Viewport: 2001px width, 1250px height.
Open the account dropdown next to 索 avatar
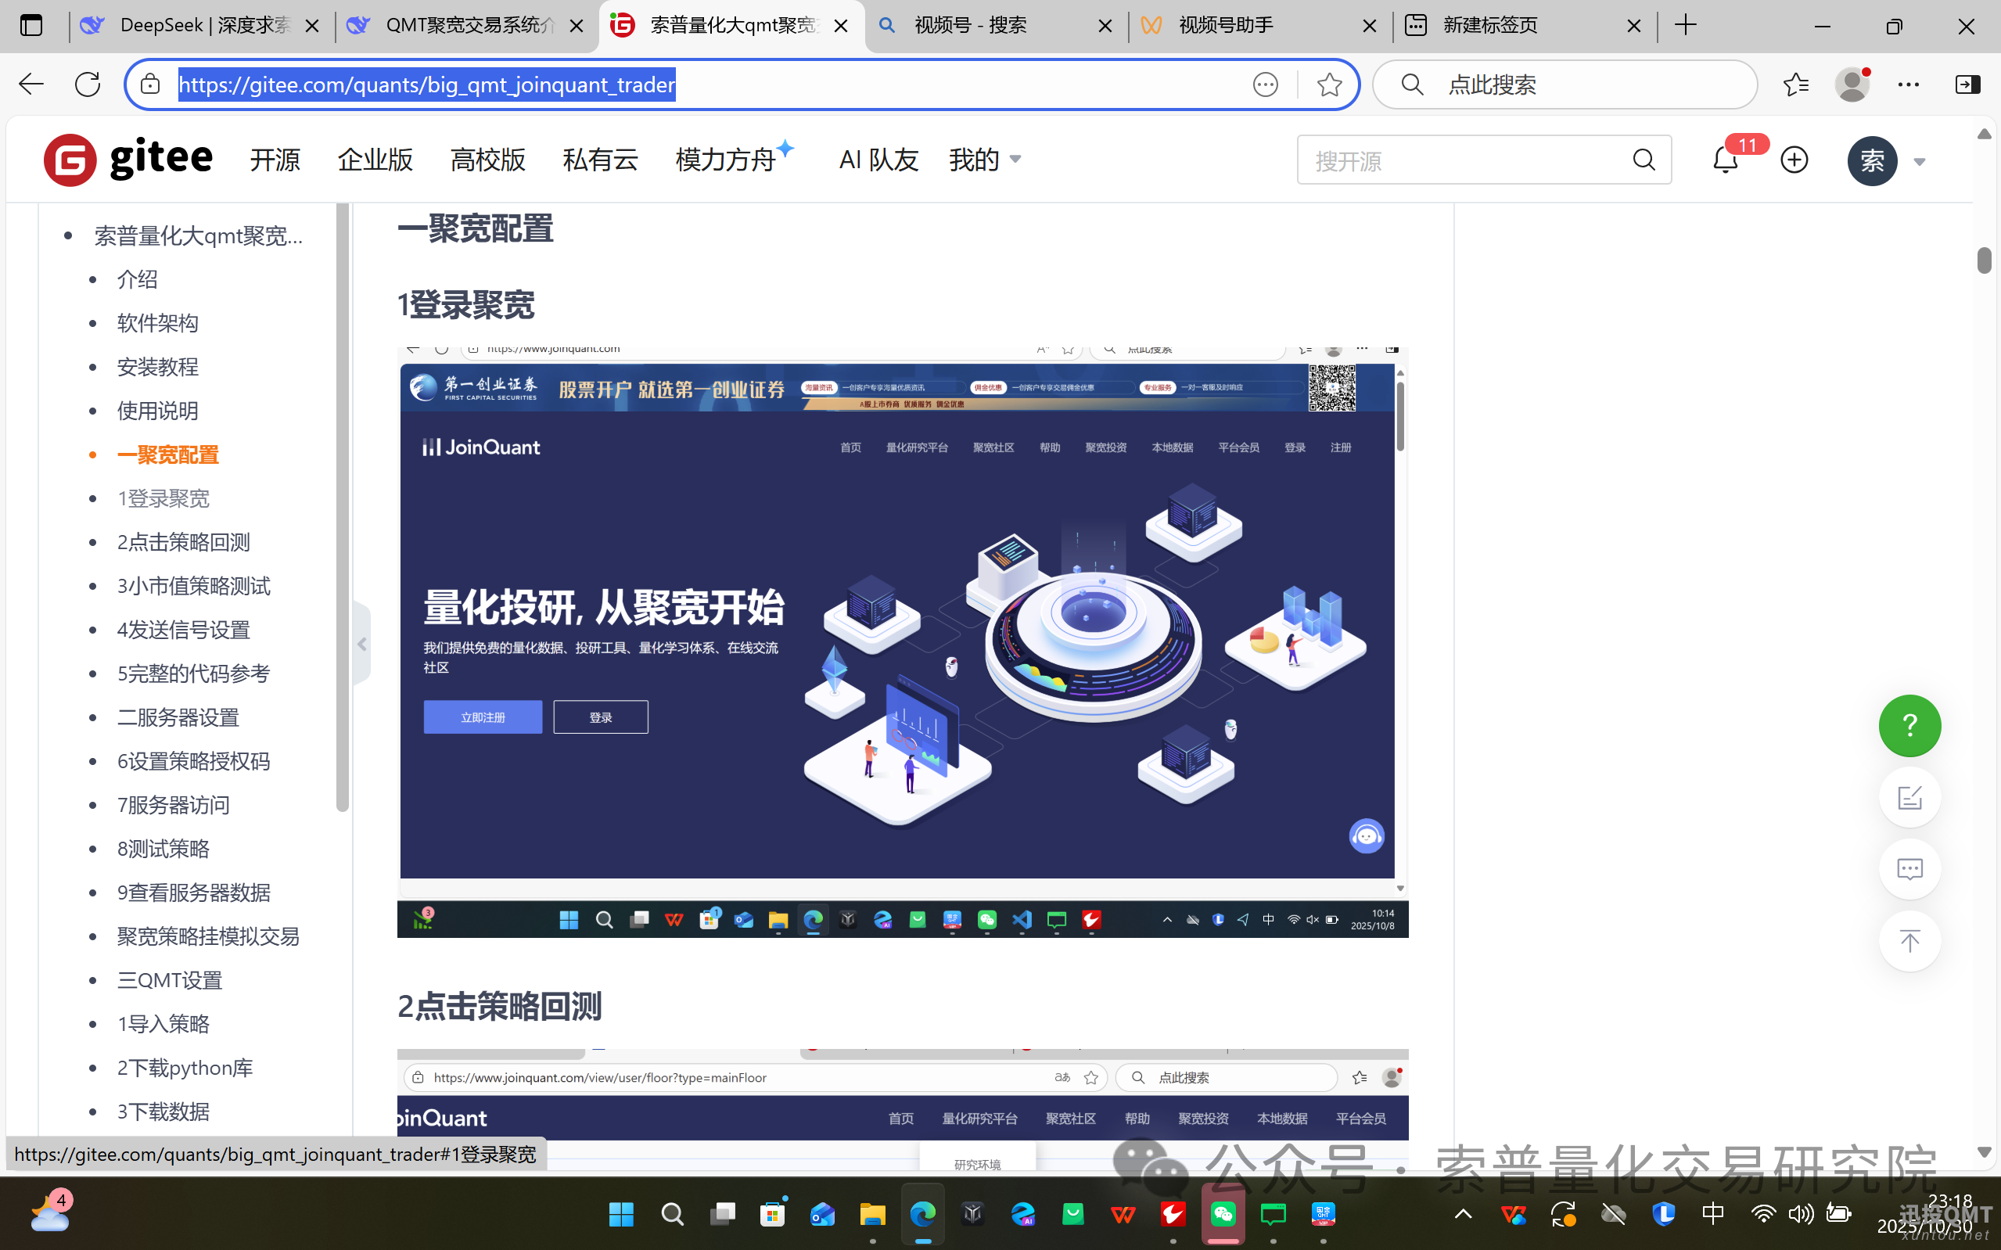pos(1919,161)
